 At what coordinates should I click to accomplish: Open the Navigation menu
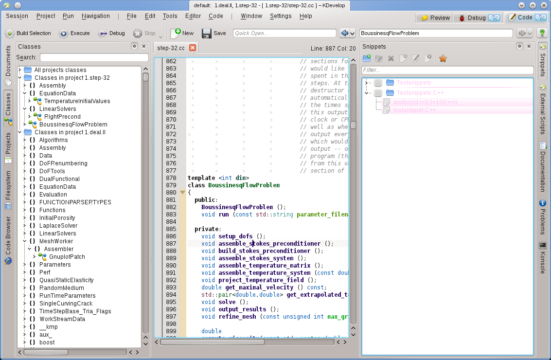pos(96,16)
